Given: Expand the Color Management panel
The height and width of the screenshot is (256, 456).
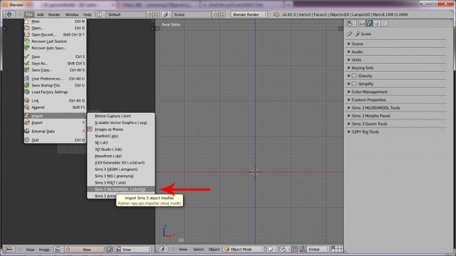Looking at the screenshot, I should coord(396,92).
